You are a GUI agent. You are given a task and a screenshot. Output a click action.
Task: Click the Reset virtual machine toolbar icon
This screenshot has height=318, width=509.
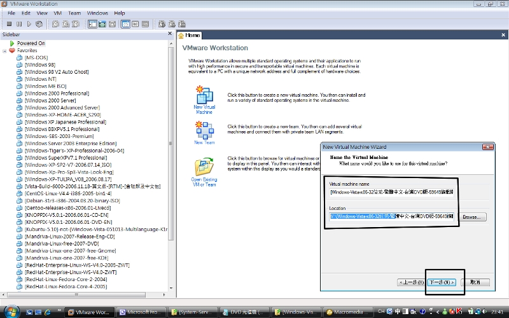[x=39, y=24]
